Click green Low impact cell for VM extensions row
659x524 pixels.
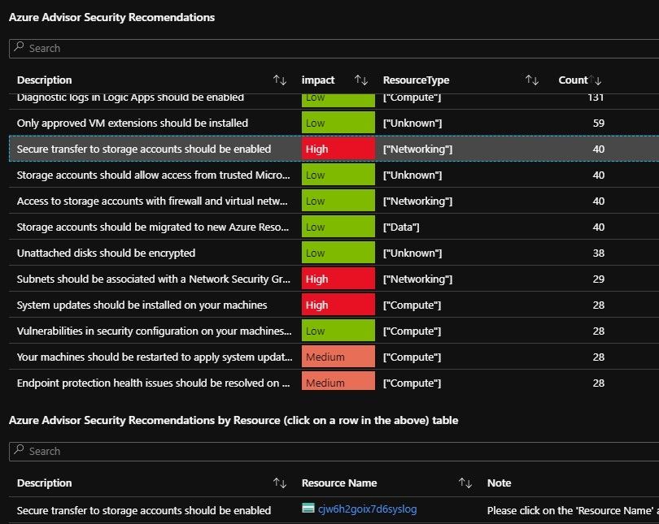(x=338, y=123)
